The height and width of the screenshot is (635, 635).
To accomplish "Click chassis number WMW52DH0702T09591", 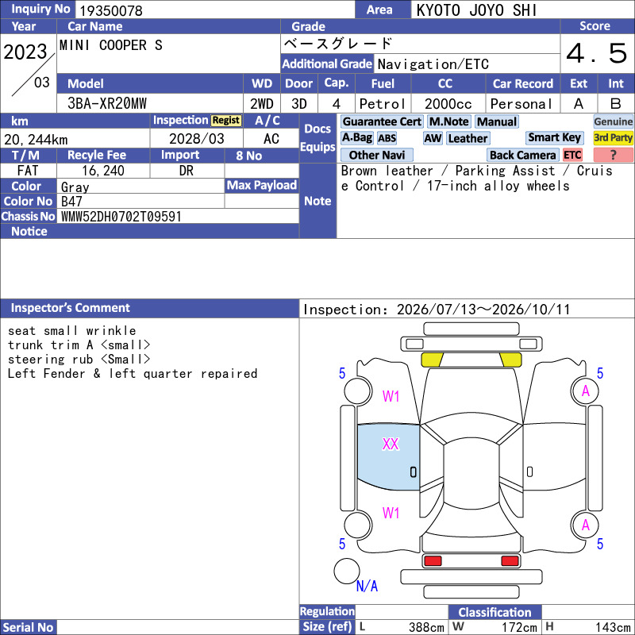I will pyautogui.click(x=121, y=216).
